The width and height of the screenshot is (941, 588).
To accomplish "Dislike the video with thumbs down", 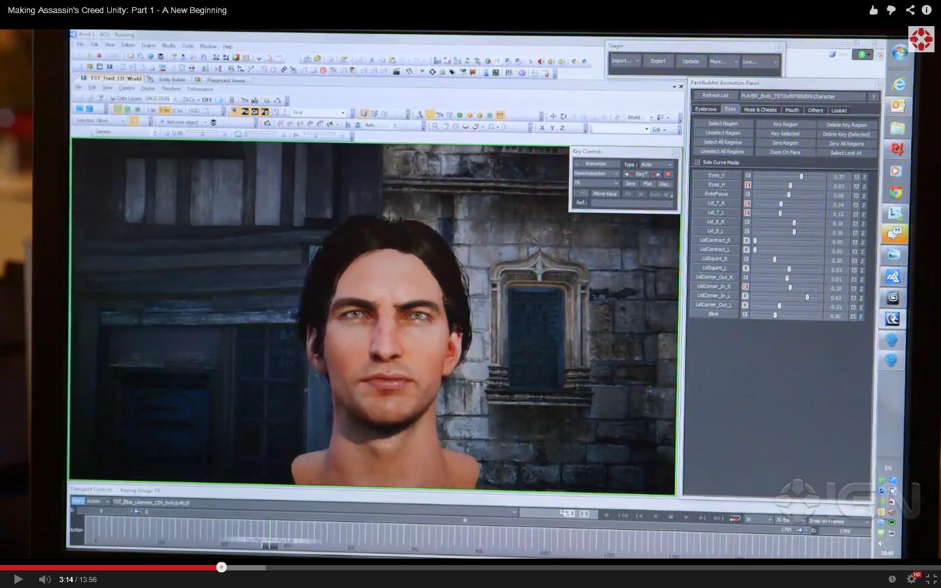I will (891, 10).
